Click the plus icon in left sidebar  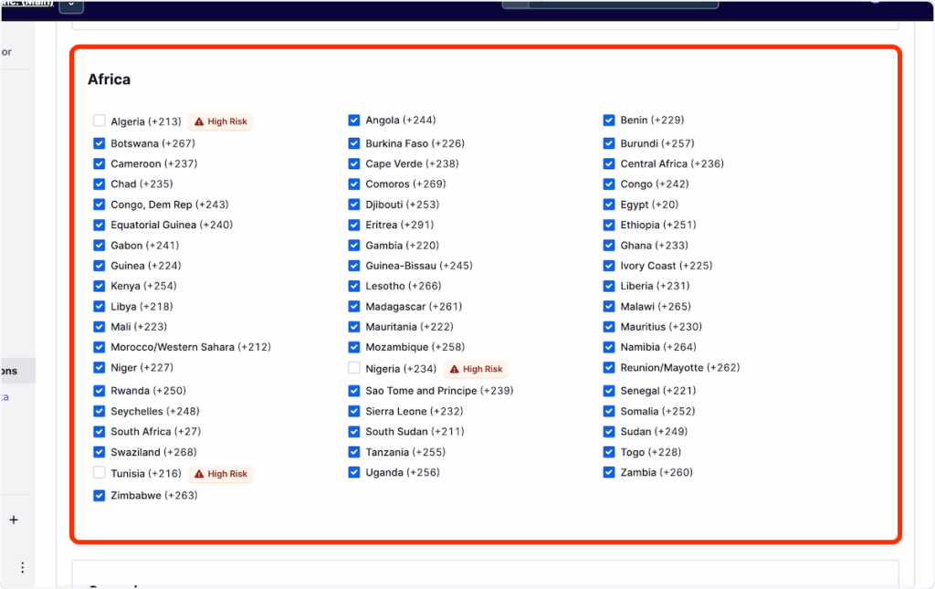point(14,520)
